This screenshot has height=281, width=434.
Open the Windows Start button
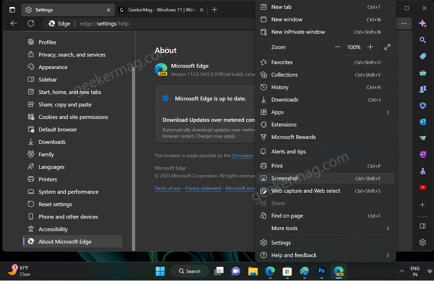pyautogui.click(x=160, y=271)
